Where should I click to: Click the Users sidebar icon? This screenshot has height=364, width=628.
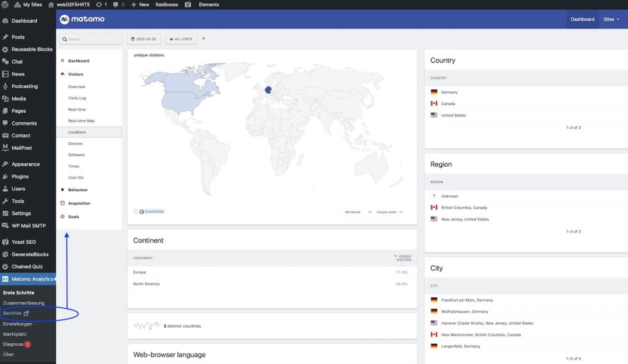click(x=5, y=189)
